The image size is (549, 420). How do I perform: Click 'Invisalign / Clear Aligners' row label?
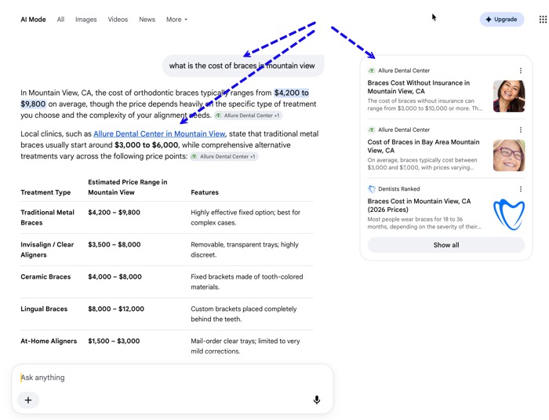tap(47, 250)
